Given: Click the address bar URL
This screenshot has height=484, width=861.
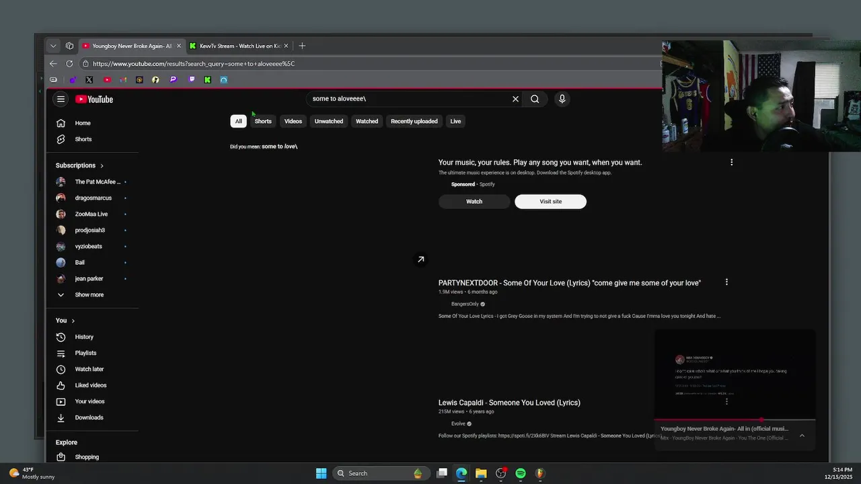Looking at the screenshot, I should (194, 63).
